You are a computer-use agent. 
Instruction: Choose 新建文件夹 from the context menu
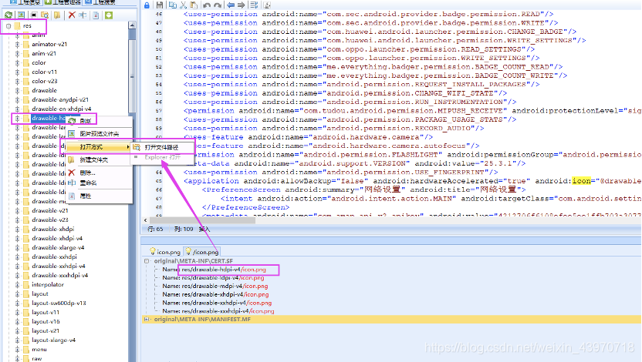coord(100,159)
